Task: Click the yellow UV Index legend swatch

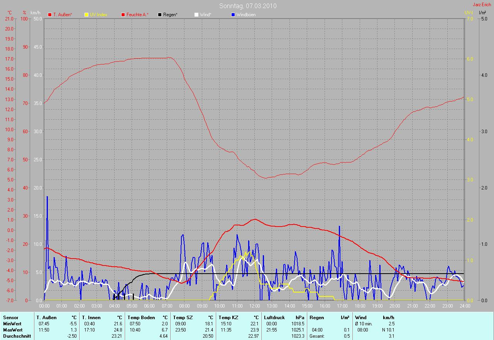Action: pyautogui.click(x=86, y=15)
